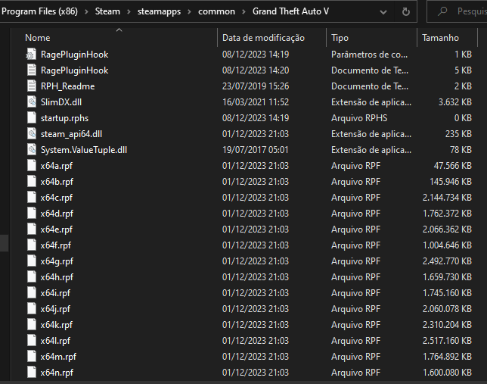This screenshot has width=487, height=384.
Task: Click the search magnifier icon
Action: pyautogui.click(x=443, y=11)
